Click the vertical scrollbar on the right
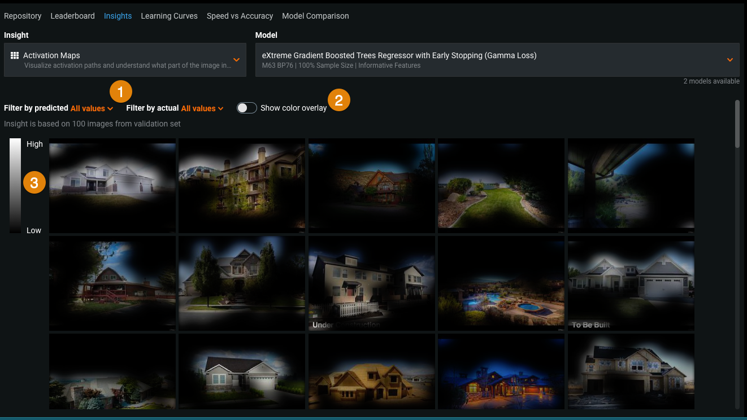Viewport: 747px width, 420px height. [x=737, y=124]
